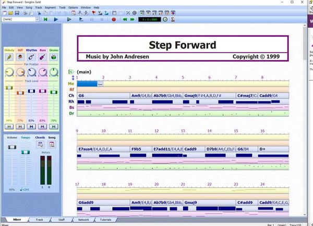Viewport: 313px width, 226px height.
Task: Open the Segment menu
Action: (x=50, y=8)
